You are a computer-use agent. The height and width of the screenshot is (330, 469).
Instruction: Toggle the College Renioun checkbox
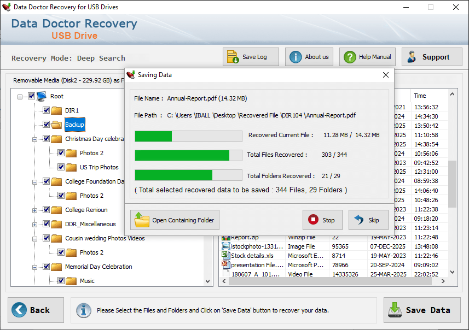(x=46, y=210)
